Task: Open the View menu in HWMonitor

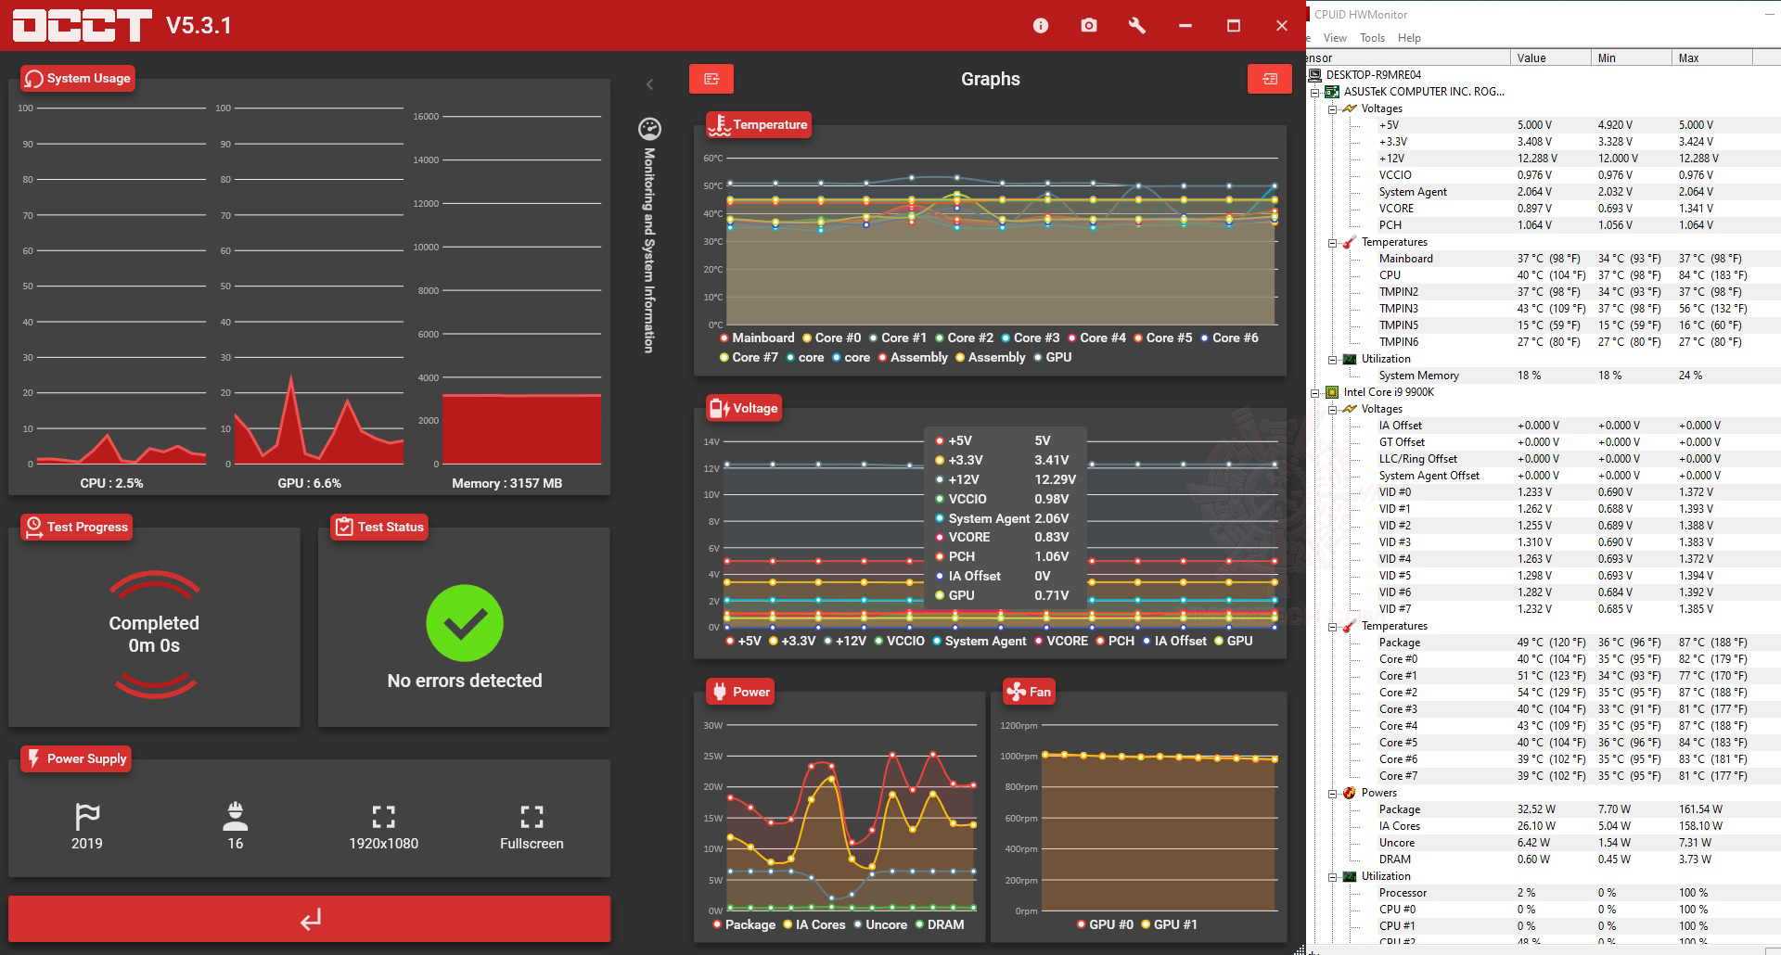Action: click(x=1335, y=38)
